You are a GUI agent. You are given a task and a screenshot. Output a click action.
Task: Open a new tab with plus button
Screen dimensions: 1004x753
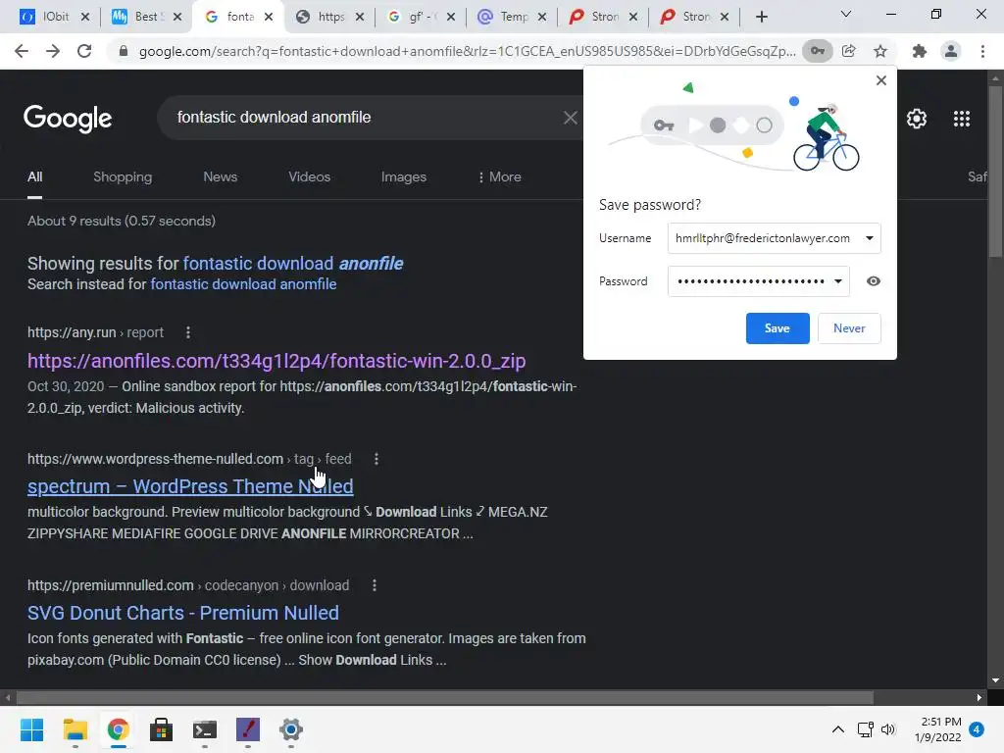point(761,17)
